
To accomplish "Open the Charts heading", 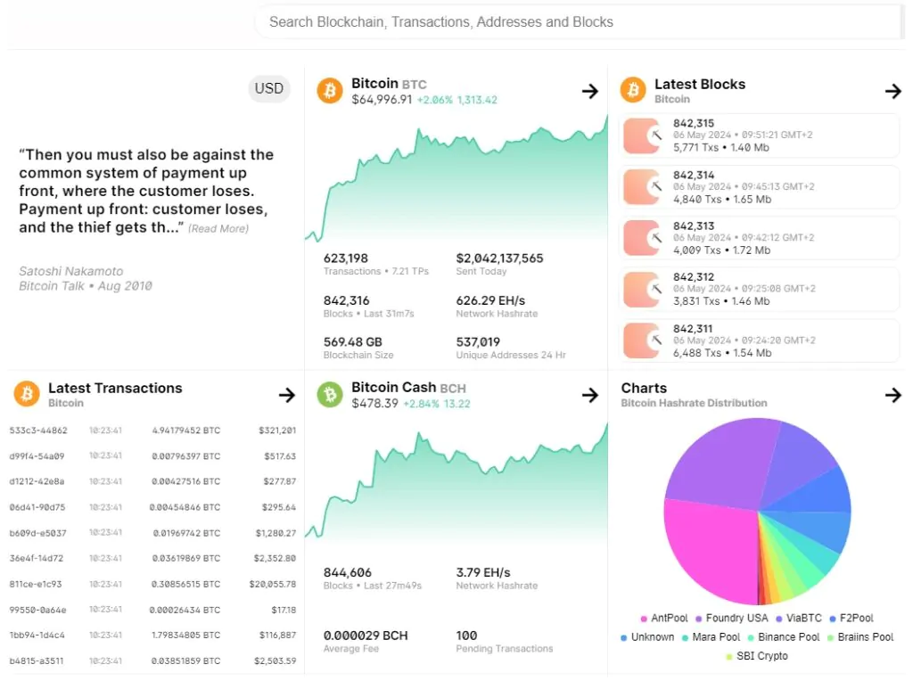I will click(x=644, y=388).
